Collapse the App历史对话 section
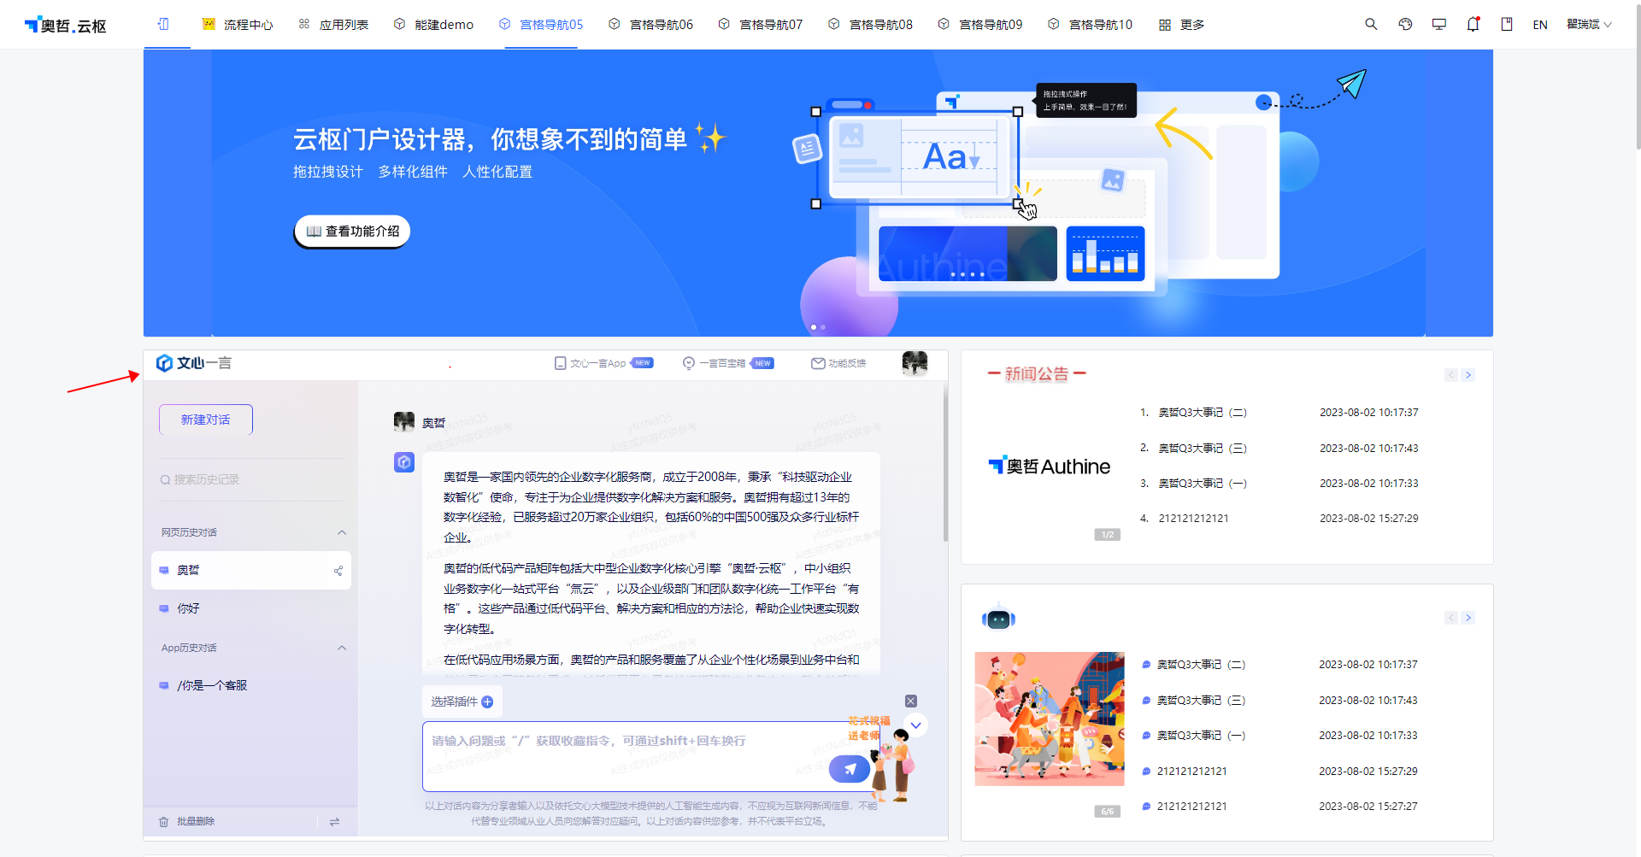This screenshot has width=1641, height=857. [342, 648]
